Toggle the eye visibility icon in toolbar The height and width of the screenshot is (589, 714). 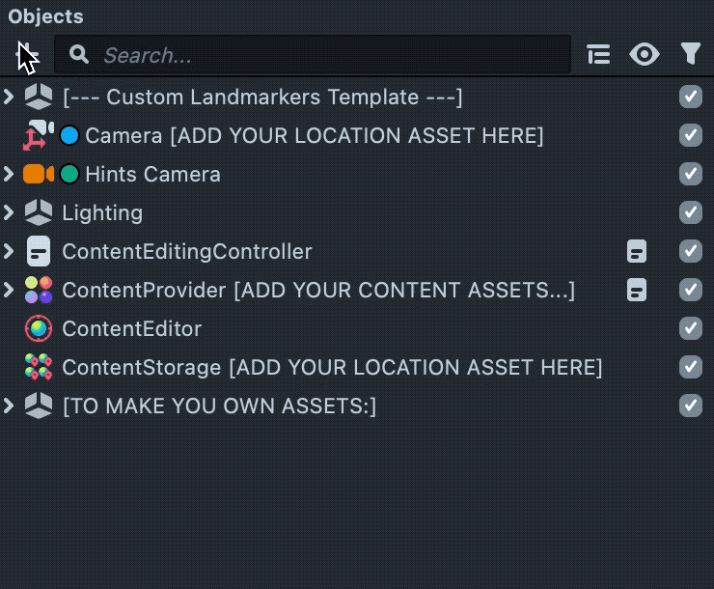pyautogui.click(x=645, y=55)
